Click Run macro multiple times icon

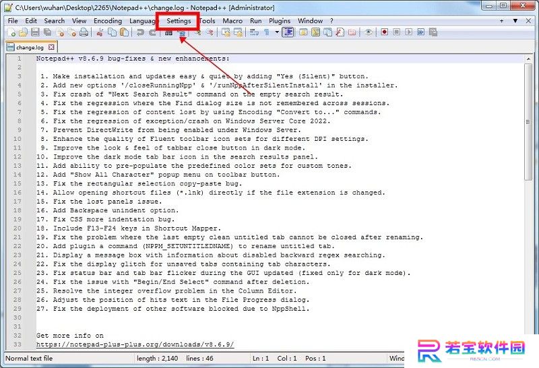click(x=420, y=32)
